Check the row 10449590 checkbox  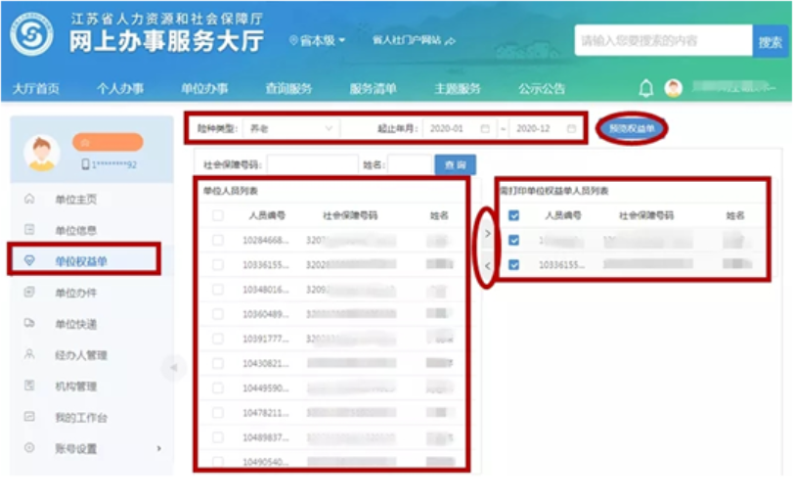point(217,388)
